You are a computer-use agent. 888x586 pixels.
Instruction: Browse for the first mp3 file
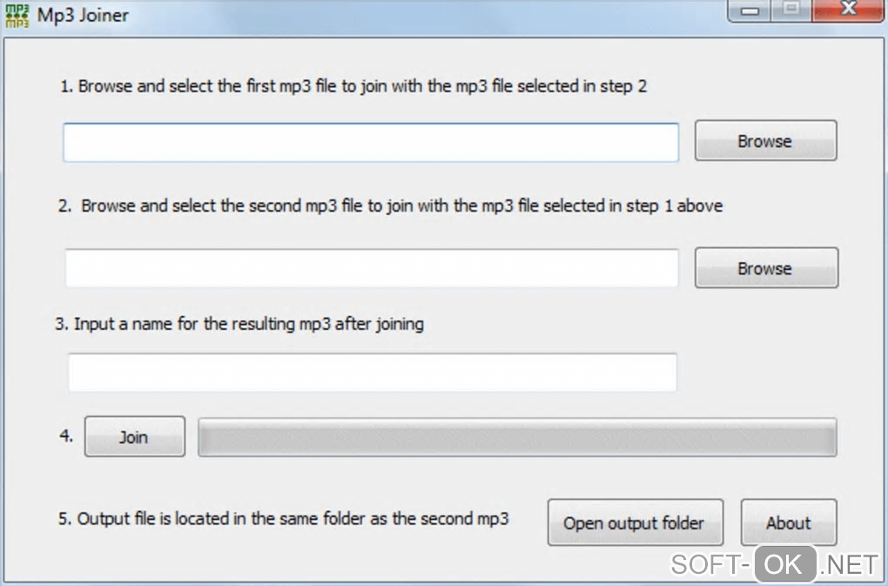click(x=765, y=141)
